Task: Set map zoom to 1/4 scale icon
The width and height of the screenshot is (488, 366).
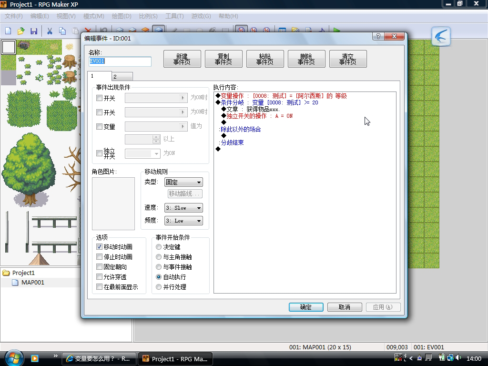Action: pos(266,30)
